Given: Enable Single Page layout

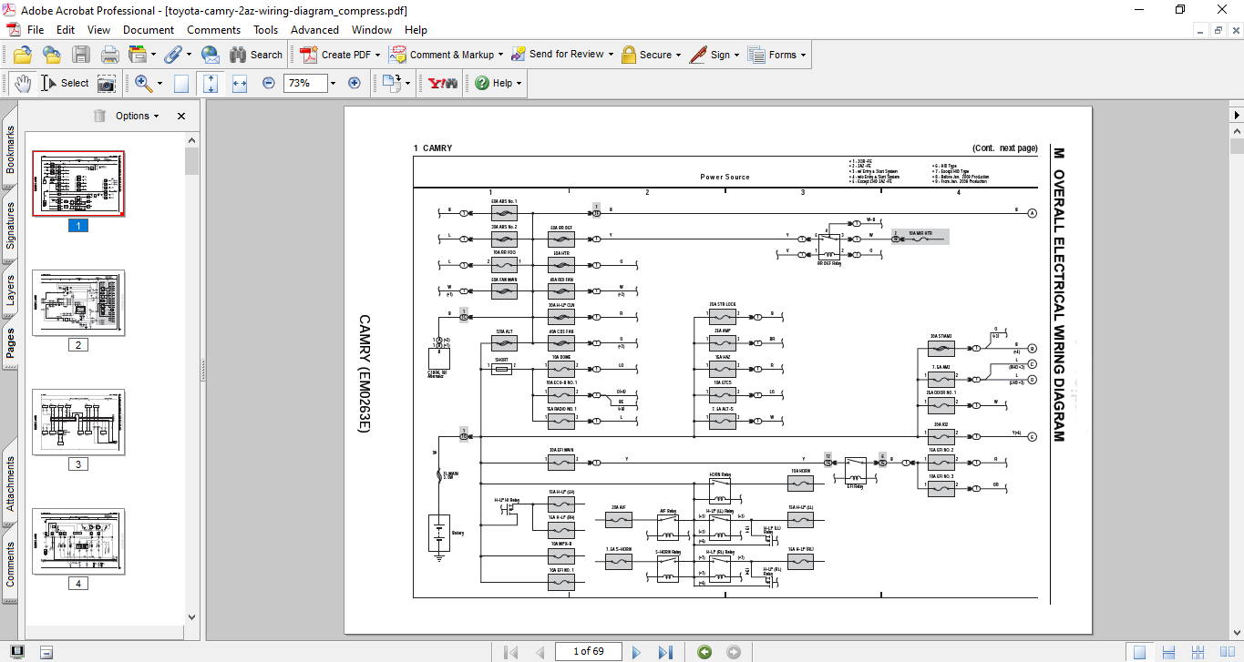Looking at the screenshot, I should point(1139,651).
